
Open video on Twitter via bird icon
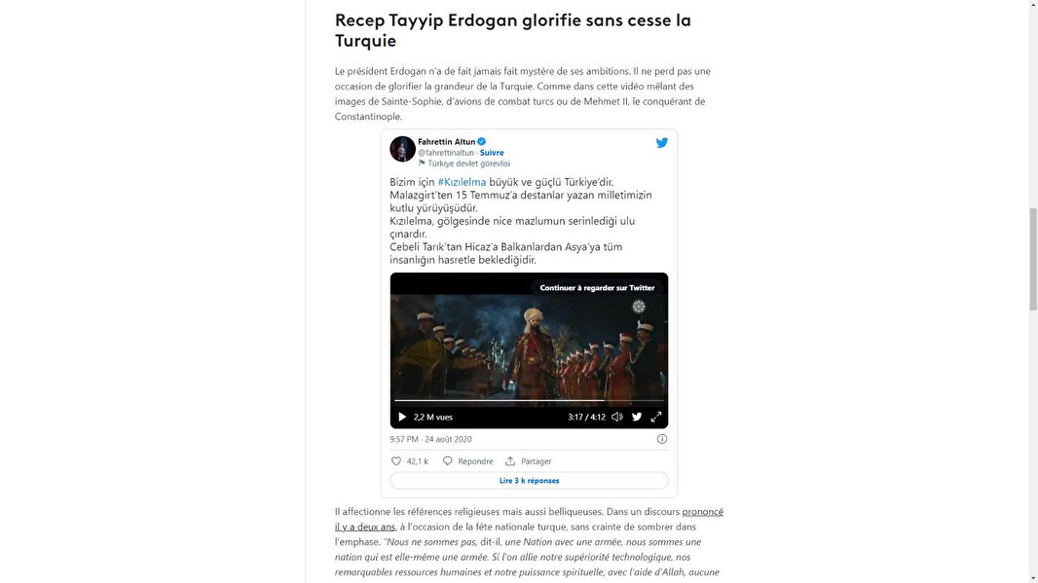tap(637, 417)
